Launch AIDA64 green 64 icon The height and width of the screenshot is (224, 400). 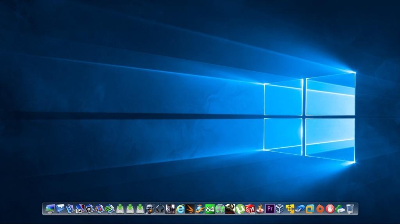point(210,209)
